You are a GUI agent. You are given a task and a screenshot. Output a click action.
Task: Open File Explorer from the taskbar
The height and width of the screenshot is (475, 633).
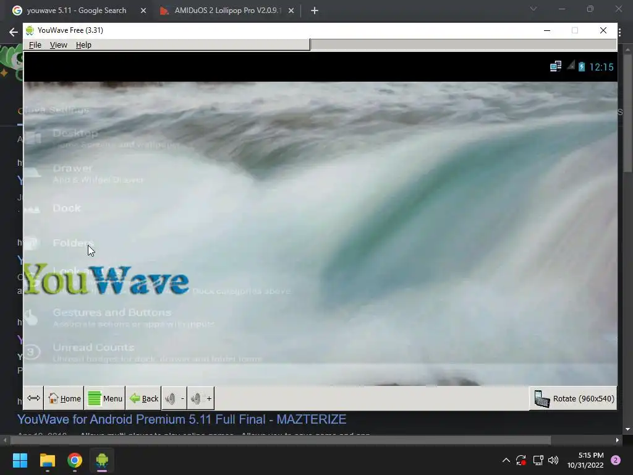(47, 460)
